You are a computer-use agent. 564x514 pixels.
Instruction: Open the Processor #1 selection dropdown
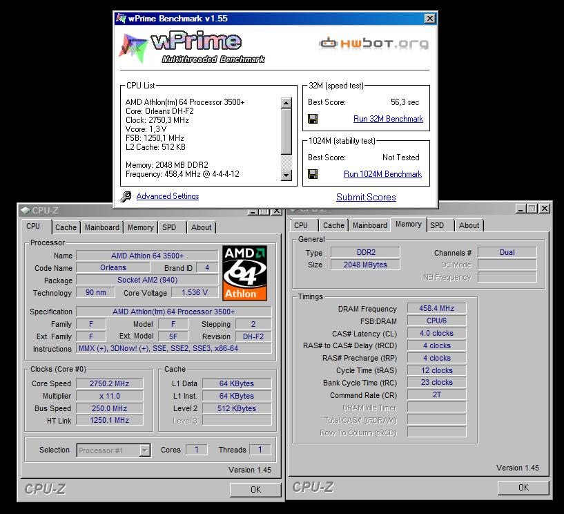pyautogui.click(x=144, y=450)
